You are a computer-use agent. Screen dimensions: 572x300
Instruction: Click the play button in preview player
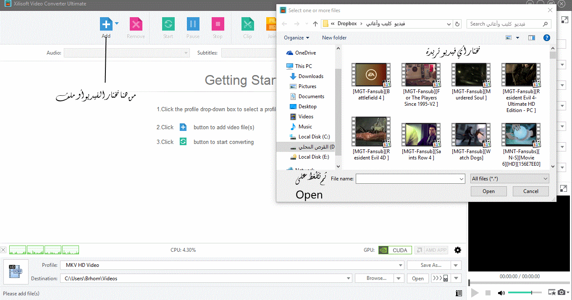pos(475,292)
